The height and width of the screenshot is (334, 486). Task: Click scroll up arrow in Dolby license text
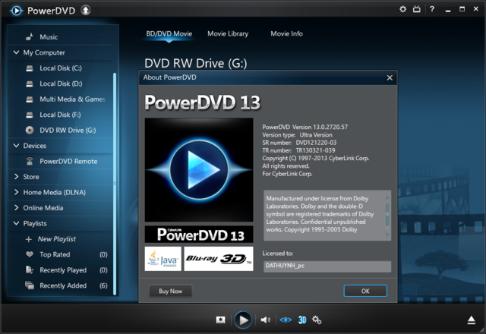click(387, 197)
